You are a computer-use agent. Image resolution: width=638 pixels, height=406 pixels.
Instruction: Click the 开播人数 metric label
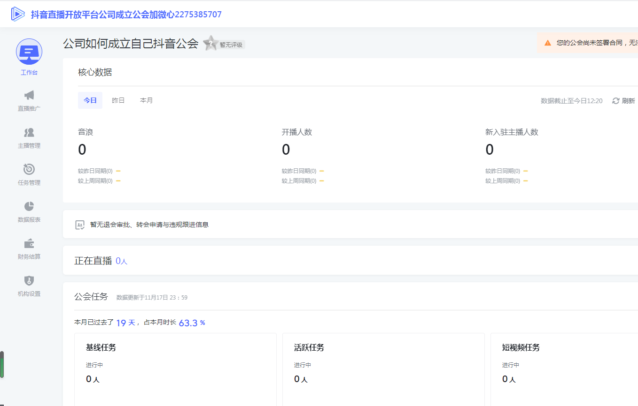(297, 132)
